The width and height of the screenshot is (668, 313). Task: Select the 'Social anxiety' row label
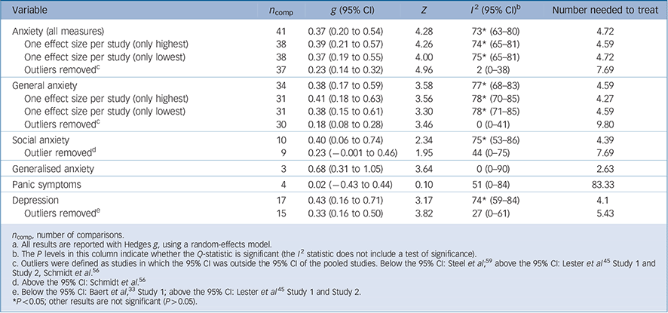[x=44, y=140]
